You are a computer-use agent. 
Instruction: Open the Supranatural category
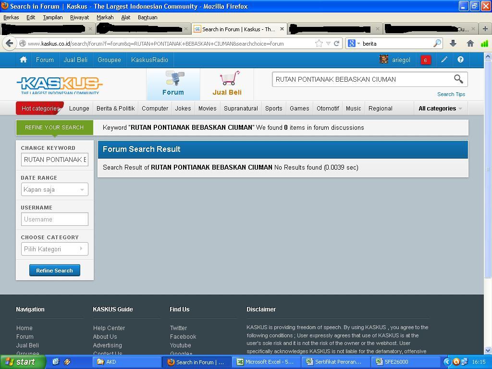(x=241, y=108)
